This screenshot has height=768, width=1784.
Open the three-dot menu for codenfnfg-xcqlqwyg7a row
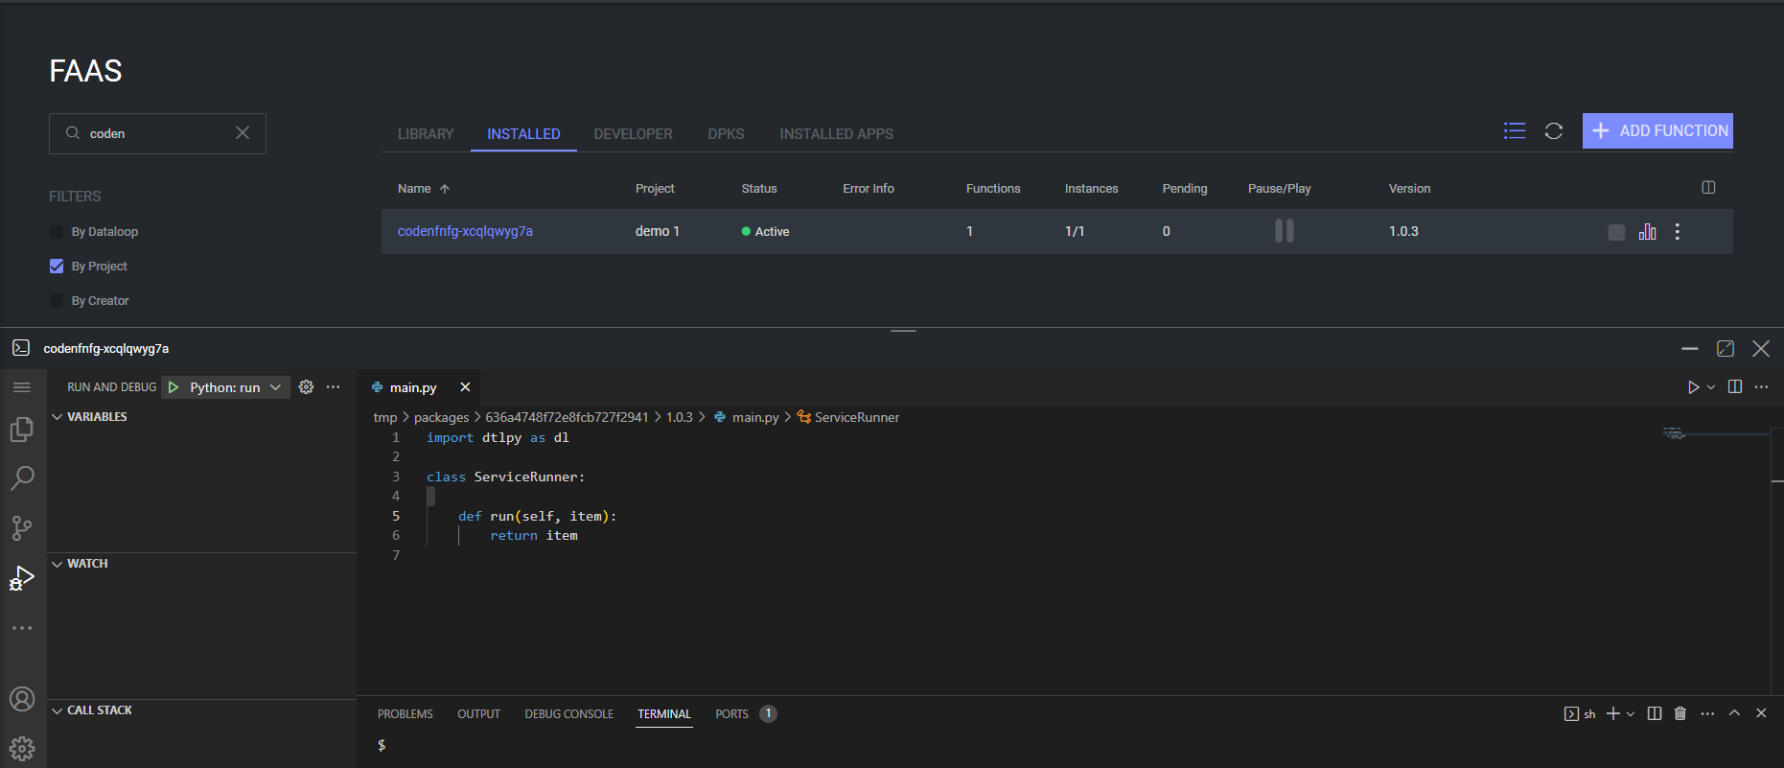point(1678,232)
